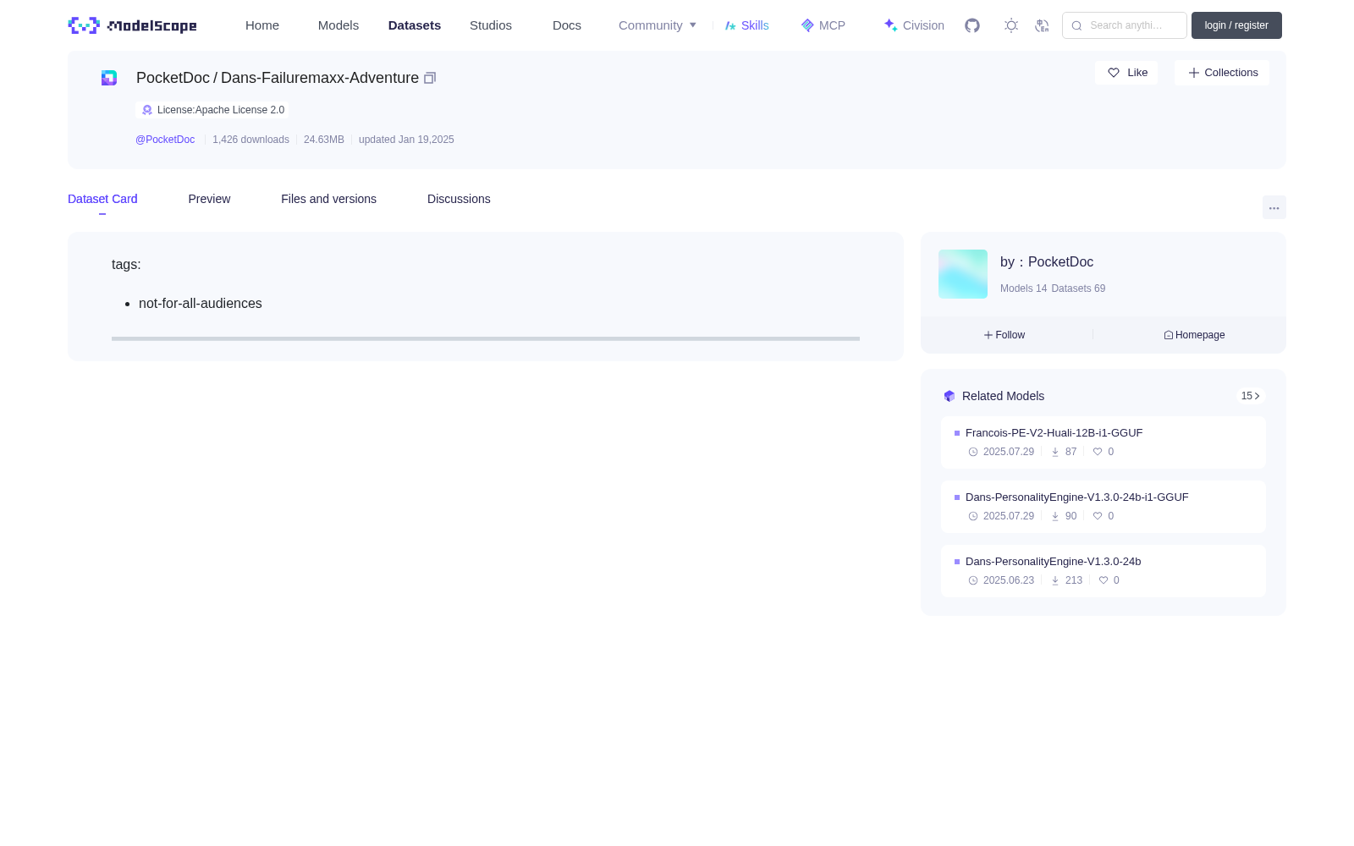The image size is (1354, 846).
Task: Open the Discussions tab
Action: [459, 199]
